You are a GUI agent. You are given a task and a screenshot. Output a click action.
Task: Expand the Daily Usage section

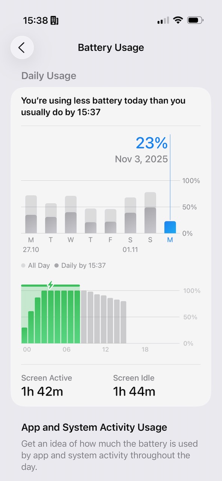49,76
